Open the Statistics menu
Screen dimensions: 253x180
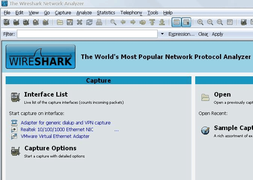pyautogui.click(x=106, y=13)
